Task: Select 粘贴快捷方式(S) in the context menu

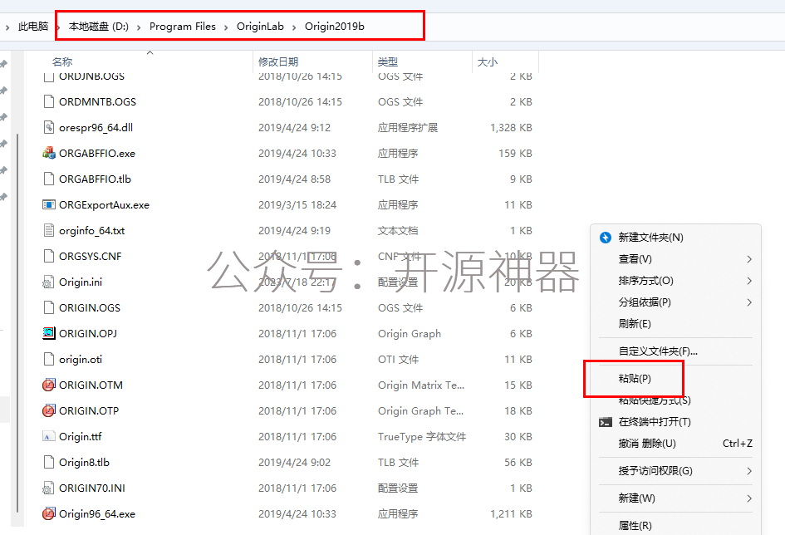Action: coord(655,400)
